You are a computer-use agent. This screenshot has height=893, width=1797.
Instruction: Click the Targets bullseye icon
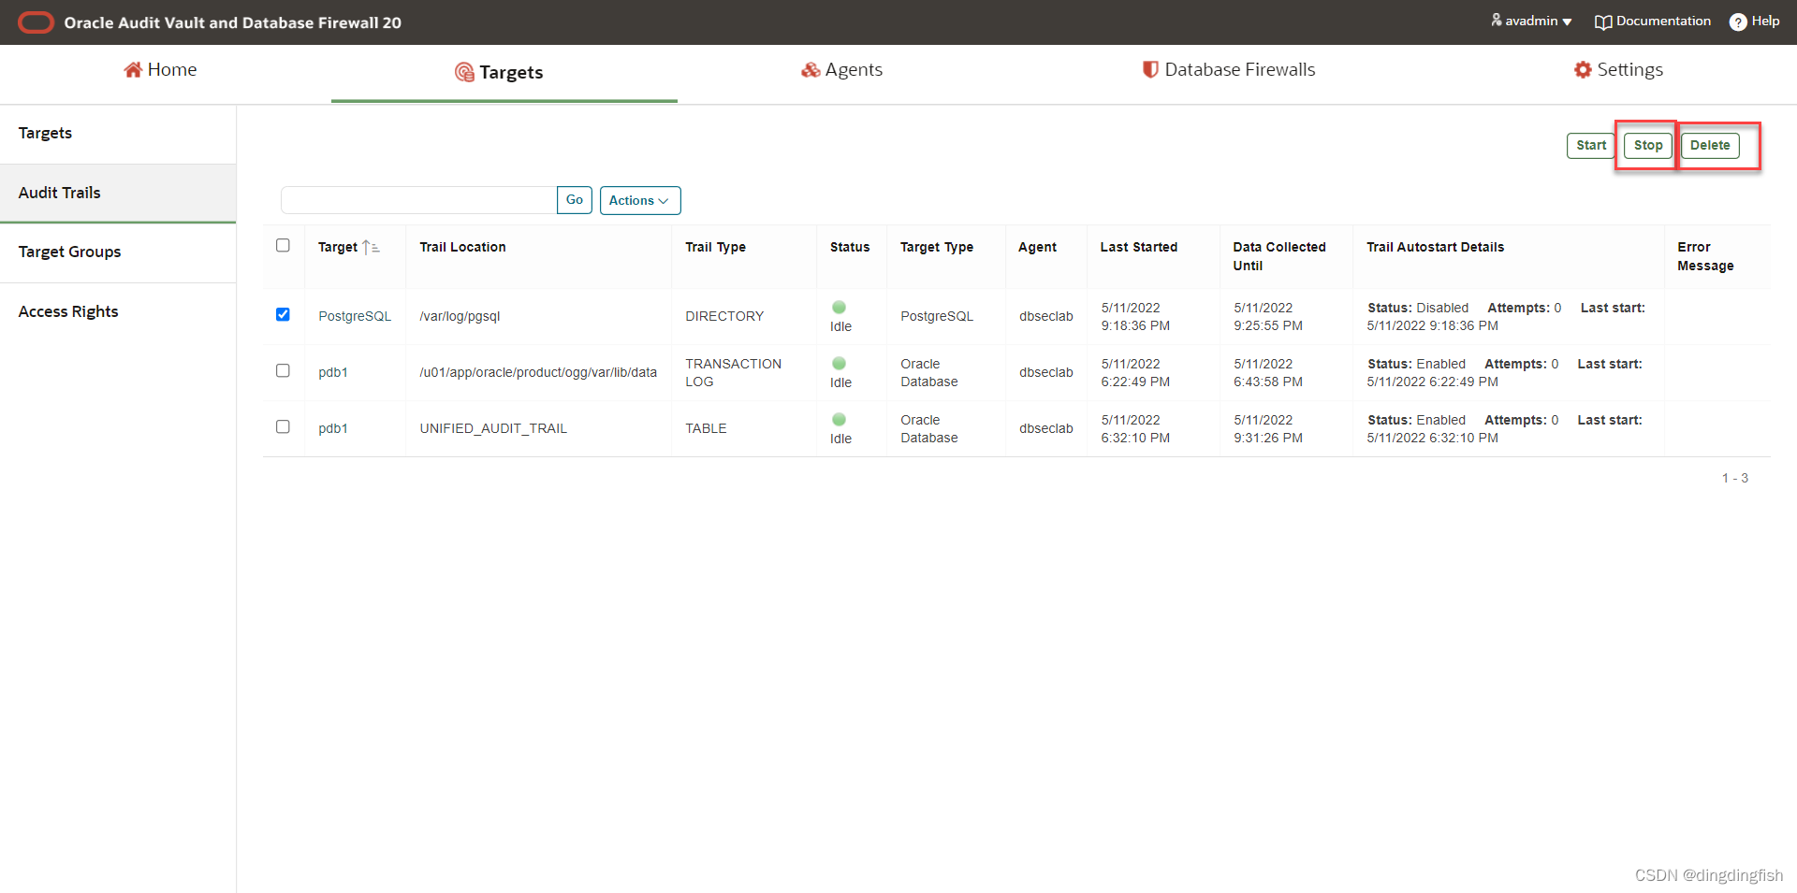464,72
